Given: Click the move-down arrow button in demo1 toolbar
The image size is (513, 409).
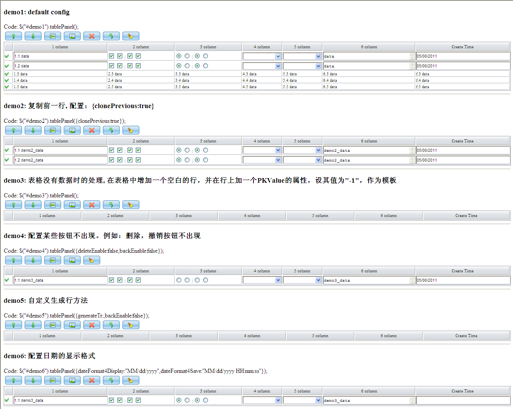Looking at the screenshot, I should [33, 36].
